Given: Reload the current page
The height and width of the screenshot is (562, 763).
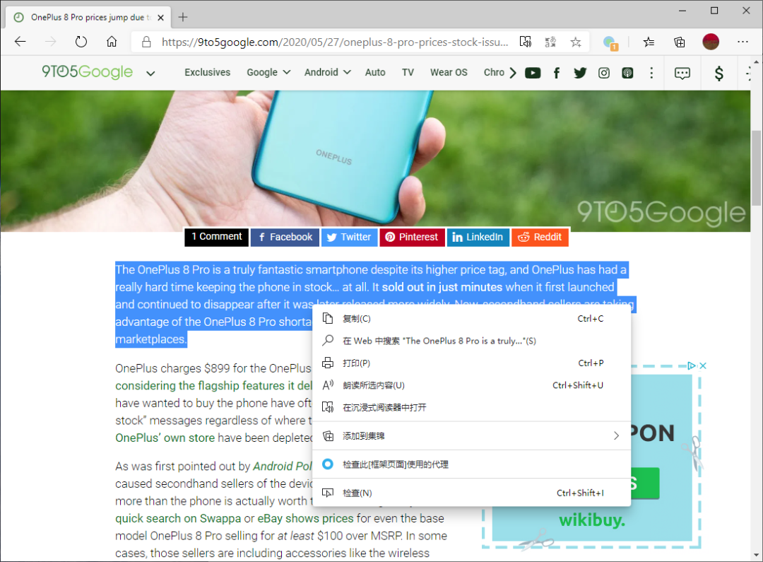Looking at the screenshot, I should click(81, 42).
